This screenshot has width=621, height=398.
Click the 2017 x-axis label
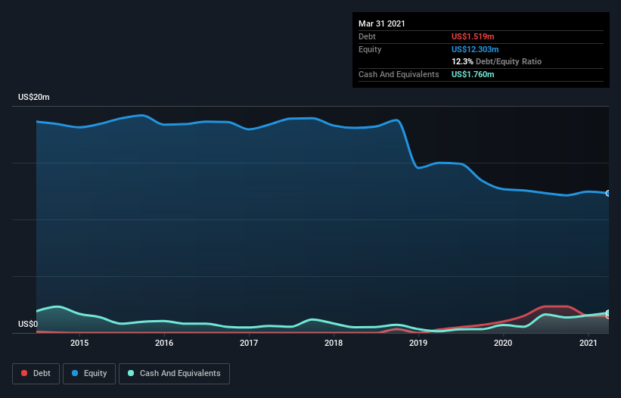(249, 343)
